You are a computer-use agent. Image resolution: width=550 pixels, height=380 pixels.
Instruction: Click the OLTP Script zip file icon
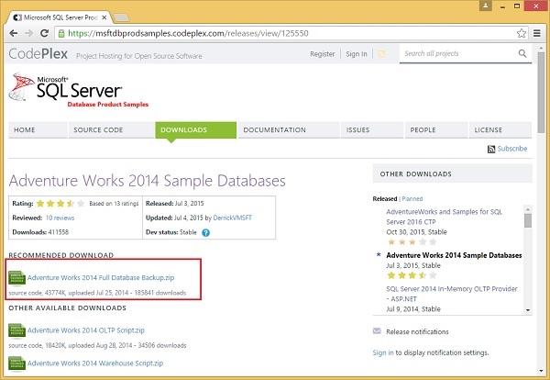(x=16, y=330)
